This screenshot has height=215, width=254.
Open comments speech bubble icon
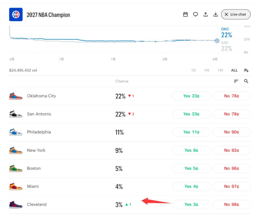tap(196, 14)
